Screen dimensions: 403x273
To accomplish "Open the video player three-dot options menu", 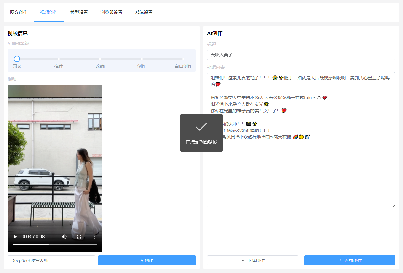I will click(x=94, y=237).
